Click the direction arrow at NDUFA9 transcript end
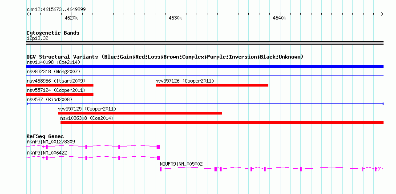Screen dimensions: 396x194 [x=379, y=169]
